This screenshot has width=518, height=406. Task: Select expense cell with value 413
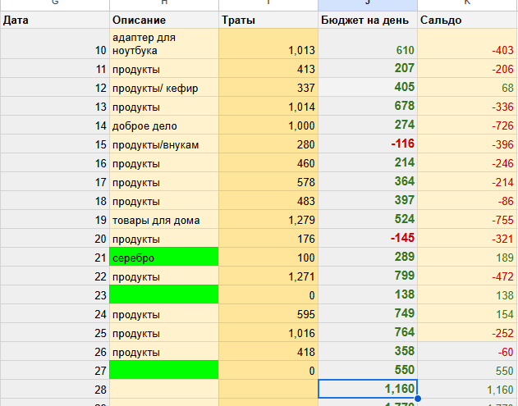pos(268,69)
